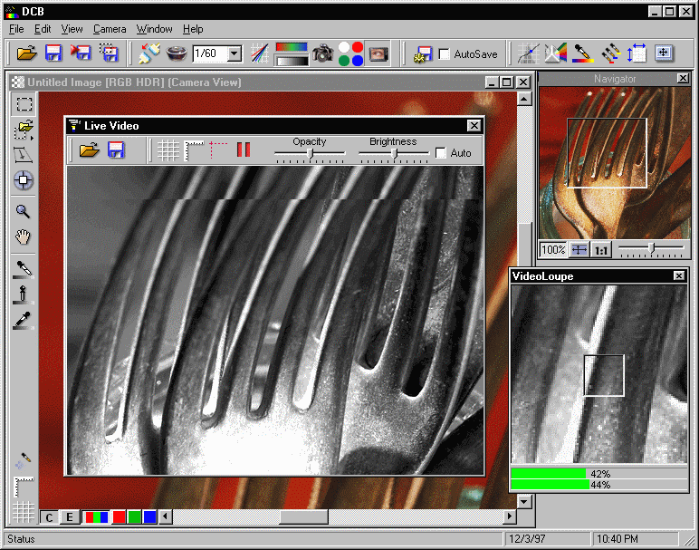This screenshot has width=699, height=550.
Task: Open the Camera menu
Action: tap(110, 29)
